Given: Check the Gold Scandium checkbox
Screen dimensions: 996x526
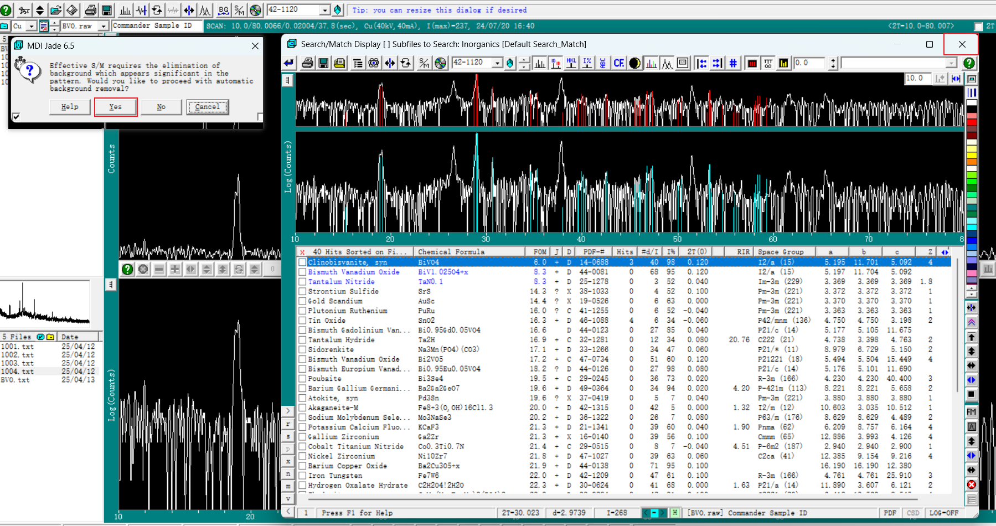Looking at the screenshot, I should (x=302, y=301).
